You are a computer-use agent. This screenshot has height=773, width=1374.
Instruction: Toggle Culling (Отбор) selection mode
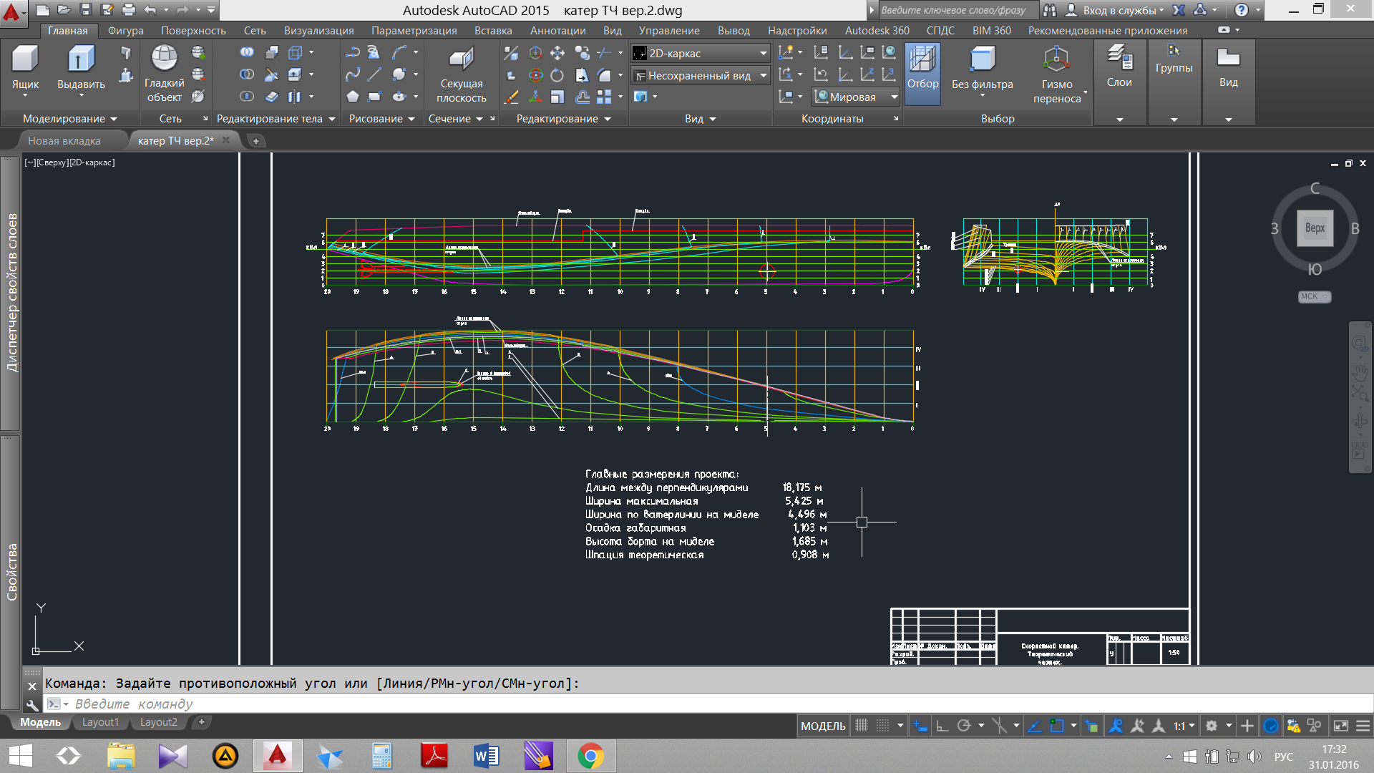pos(922,73)
